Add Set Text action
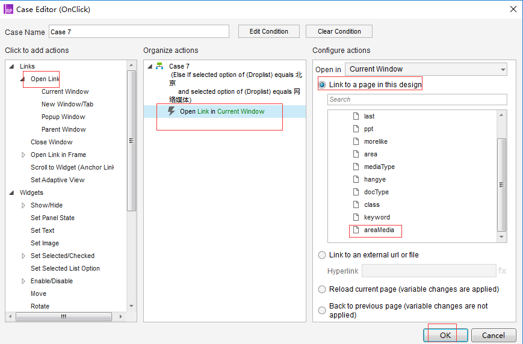Screen dimensions: 523x344 pyautogui.click(x=42, y=231)
